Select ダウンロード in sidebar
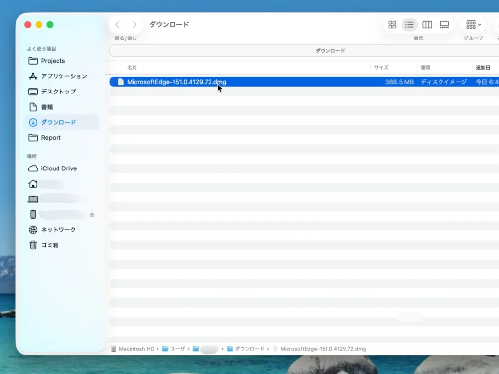 [x=62, y=122]
